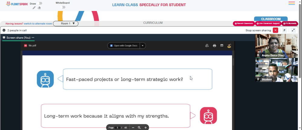Viewport: 302px width, 130px height.
Task: Select the CLASSROOM tab
Action: (271, 19)
